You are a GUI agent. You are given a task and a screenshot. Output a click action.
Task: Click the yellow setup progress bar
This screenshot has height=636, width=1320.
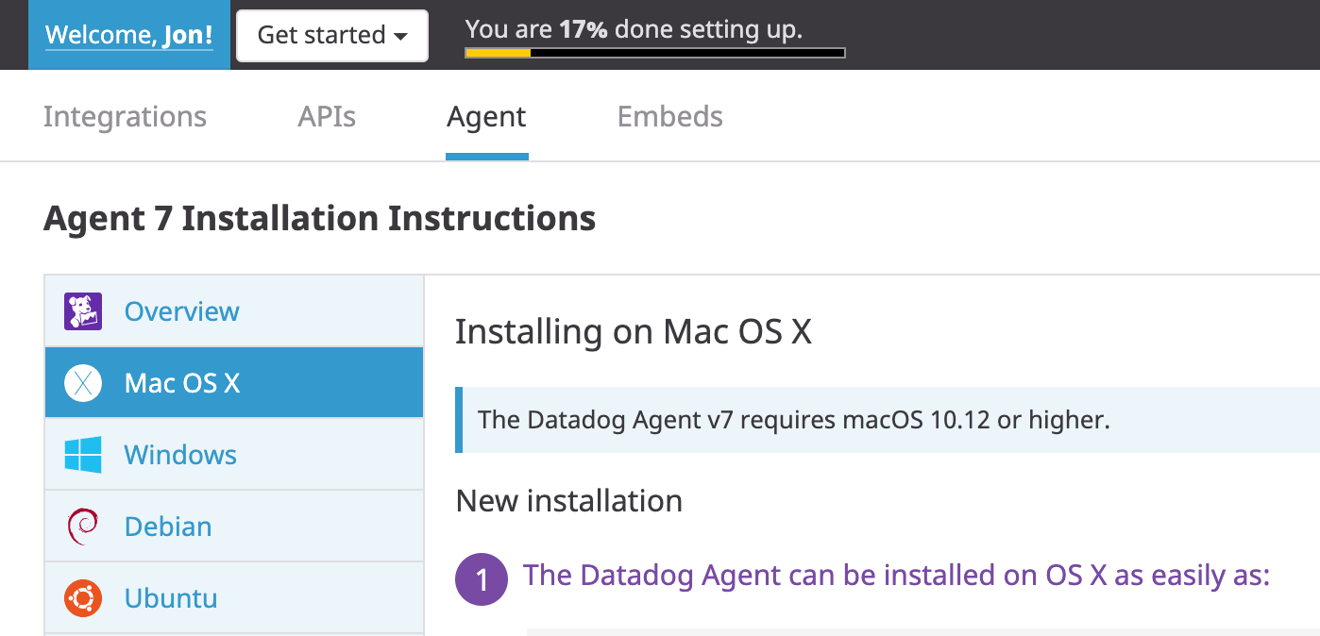coord(654,53)
